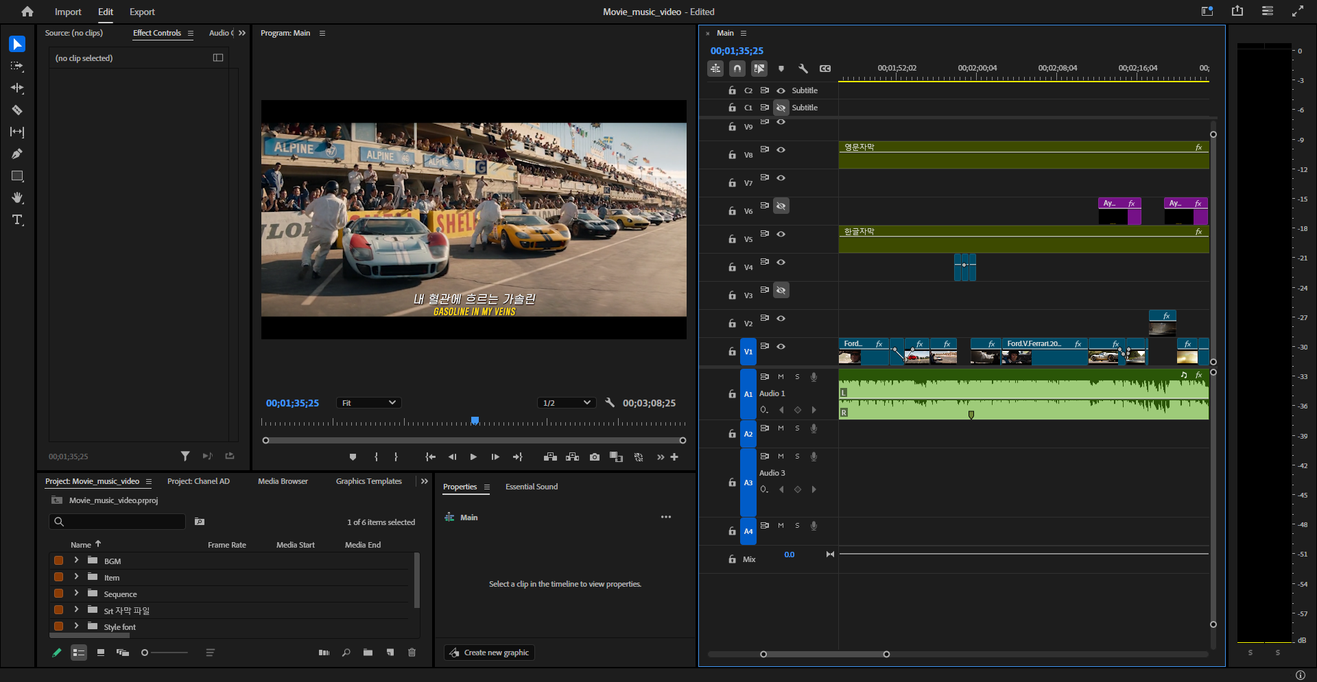Go to the Home screen icon
The image size is (1317, 682).
[x=27, y=12]
